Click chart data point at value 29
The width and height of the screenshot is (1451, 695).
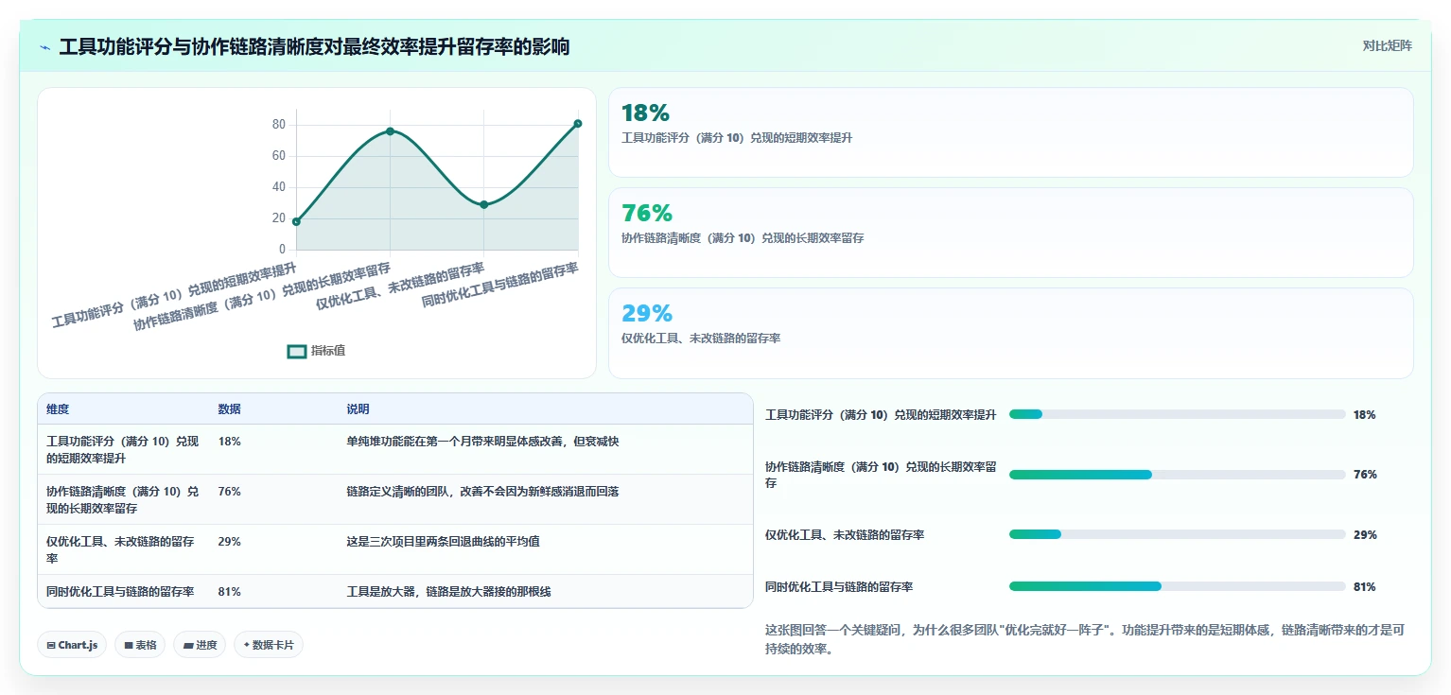pyautogui.click(x=483, y=204)
